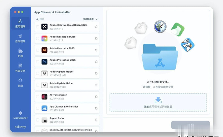Image resolution: width=223 pixels, height=137 pixels.
Task: Check the App Cleaner & Uninstaller checkbox
Action: point(38,108)
